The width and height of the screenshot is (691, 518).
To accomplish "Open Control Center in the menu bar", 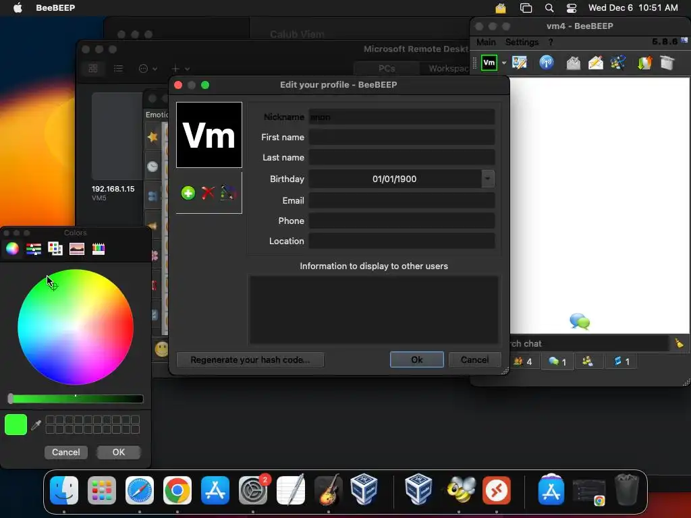I will [x=572, y=8].
